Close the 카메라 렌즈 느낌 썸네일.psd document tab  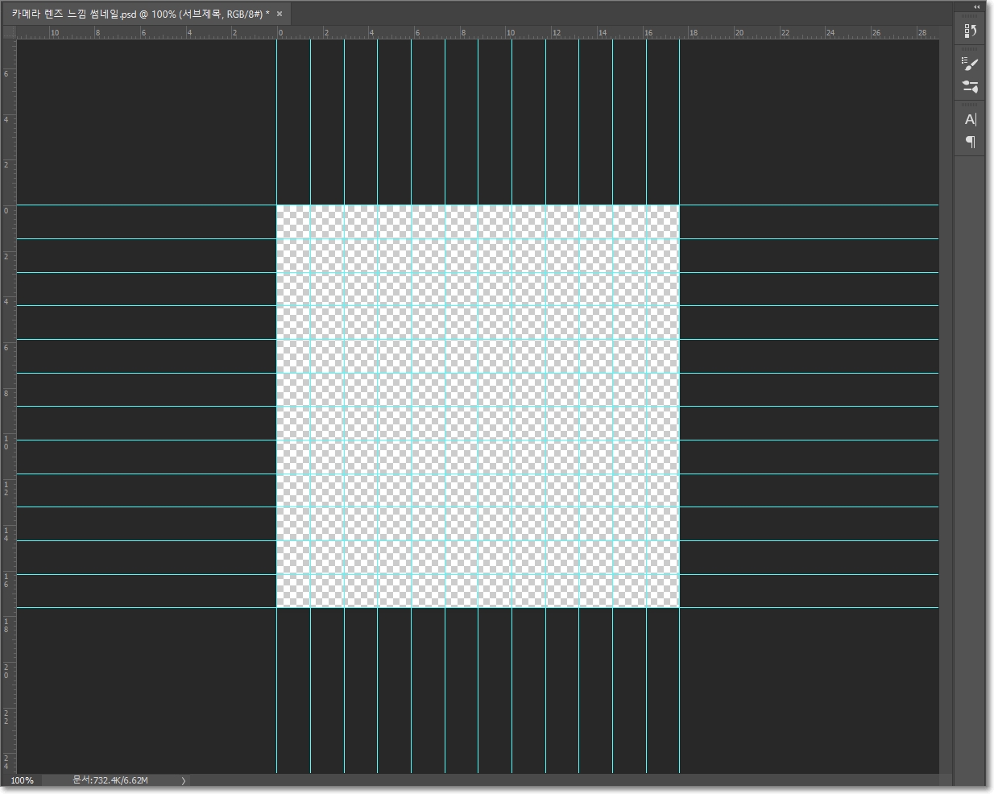[x=280, y=14]
